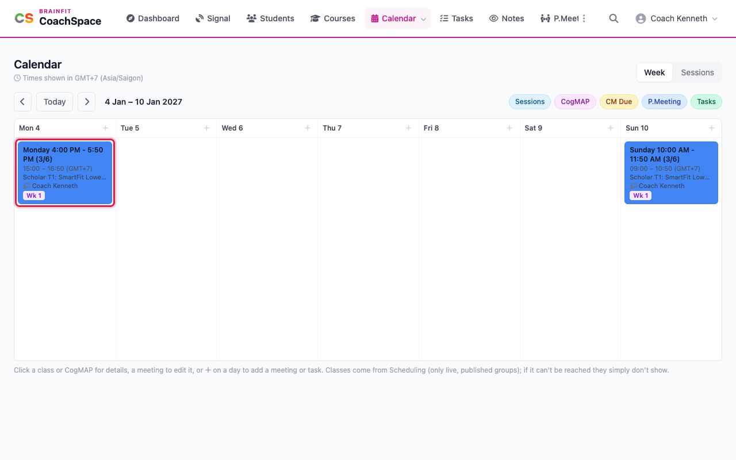Click the three-dot nav overflow icon
The image size is (736, 460).
[x=584, y=18]
